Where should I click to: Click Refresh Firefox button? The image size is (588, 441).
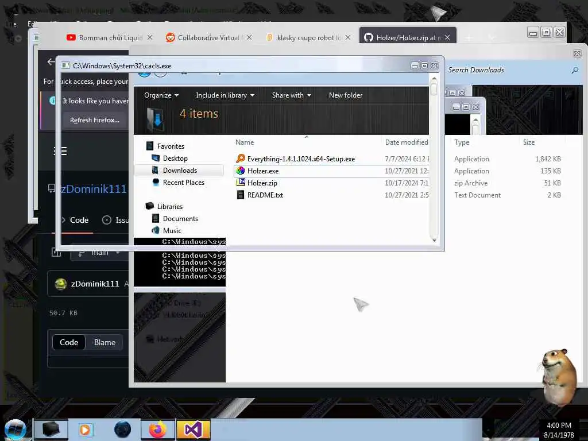point(95,120)
